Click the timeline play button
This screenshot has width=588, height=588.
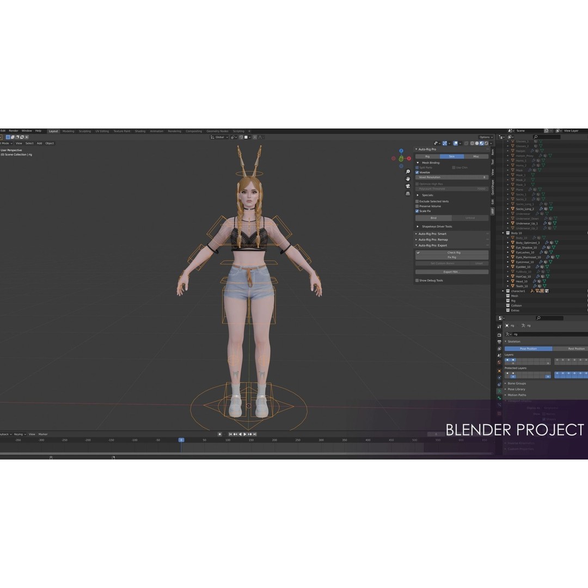pos(245,434)
